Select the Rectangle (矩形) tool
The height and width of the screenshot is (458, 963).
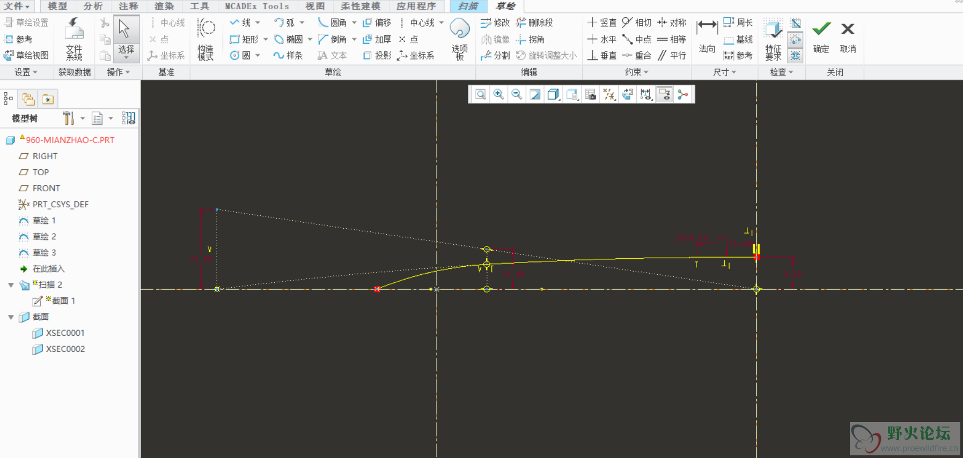point(244,39)
